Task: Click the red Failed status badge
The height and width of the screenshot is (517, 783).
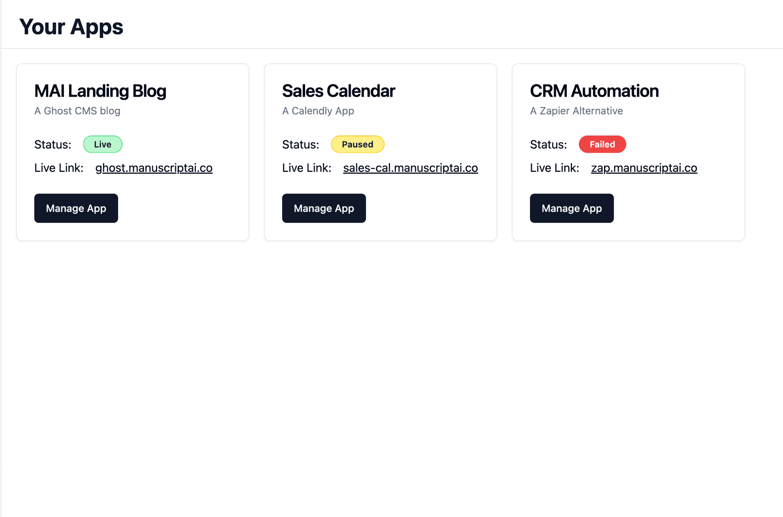Action: (602, 144)
